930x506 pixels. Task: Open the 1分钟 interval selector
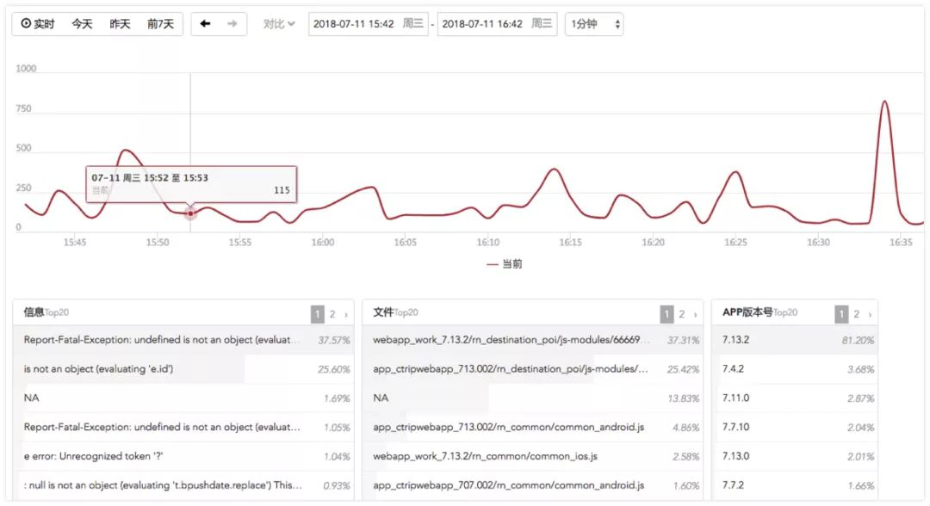pyautogui.click(x=593, y=24)
